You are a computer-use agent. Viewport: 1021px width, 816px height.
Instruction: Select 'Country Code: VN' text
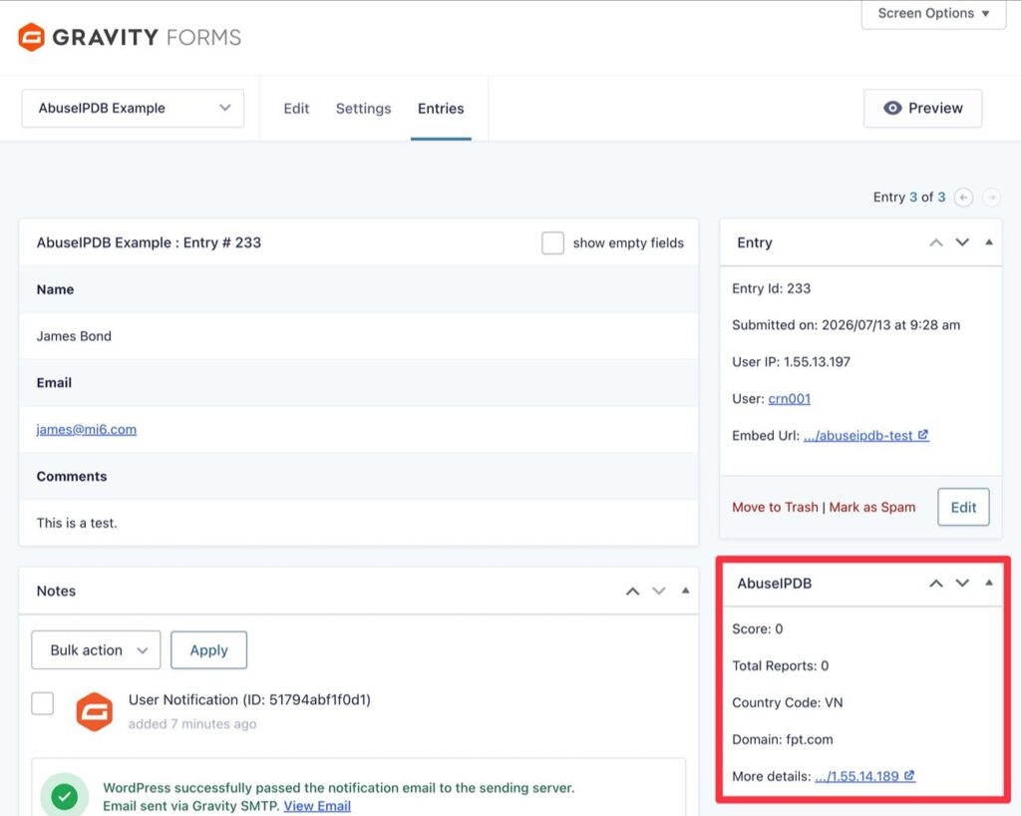[x=788, y=702]
